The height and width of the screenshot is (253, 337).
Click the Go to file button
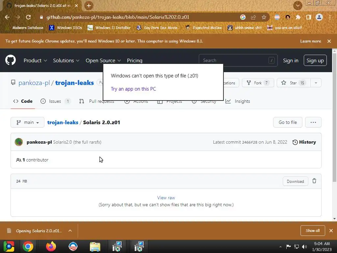(288, 122)
